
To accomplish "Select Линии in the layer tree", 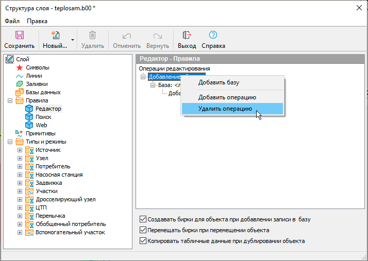I will tap(34, 76).
